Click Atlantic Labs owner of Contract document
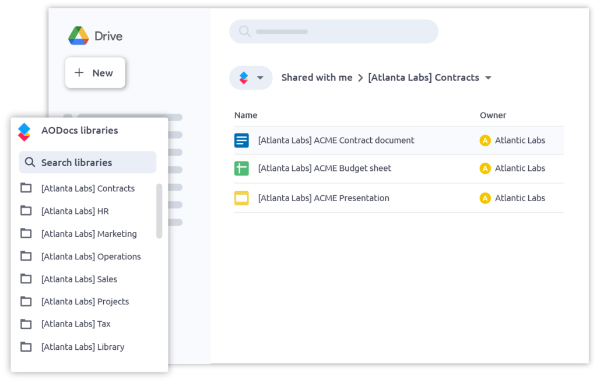Screen dimensions: 597x383 coord(519,140)
